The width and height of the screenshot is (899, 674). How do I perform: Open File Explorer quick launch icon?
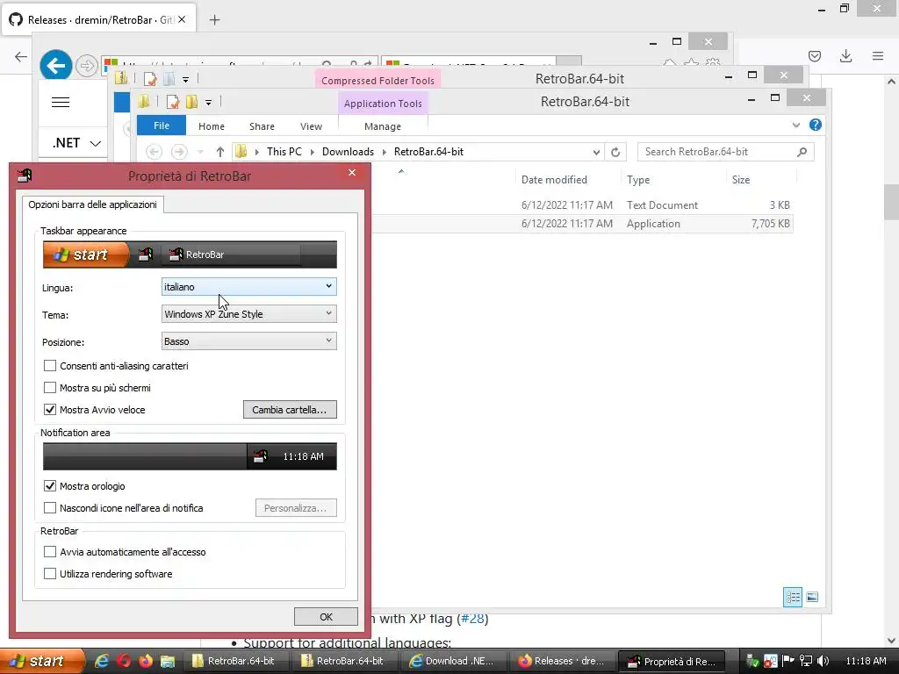pos(167,661)
